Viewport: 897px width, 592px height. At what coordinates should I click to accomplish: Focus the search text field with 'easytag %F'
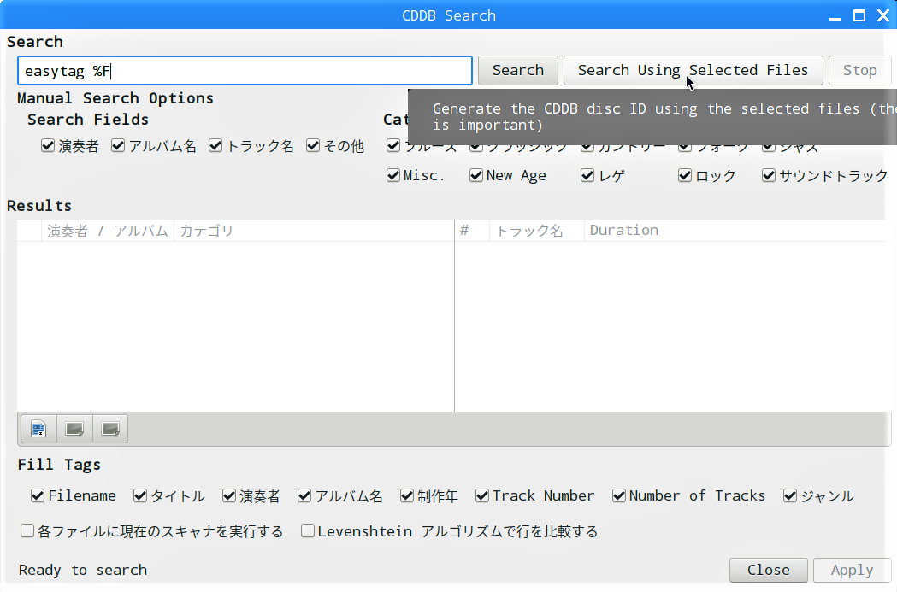(x=245, y=71)
